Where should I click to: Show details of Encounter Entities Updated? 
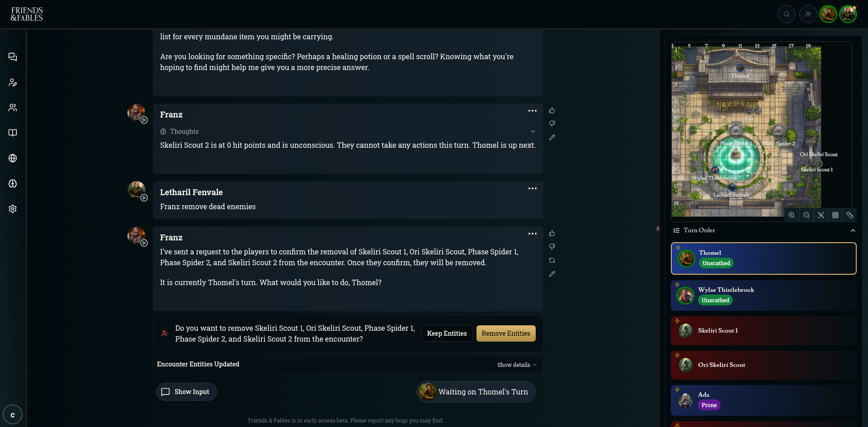(517, 365)
